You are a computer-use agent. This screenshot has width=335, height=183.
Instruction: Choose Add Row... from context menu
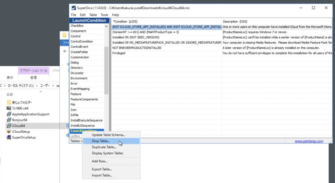click(111, 161)
